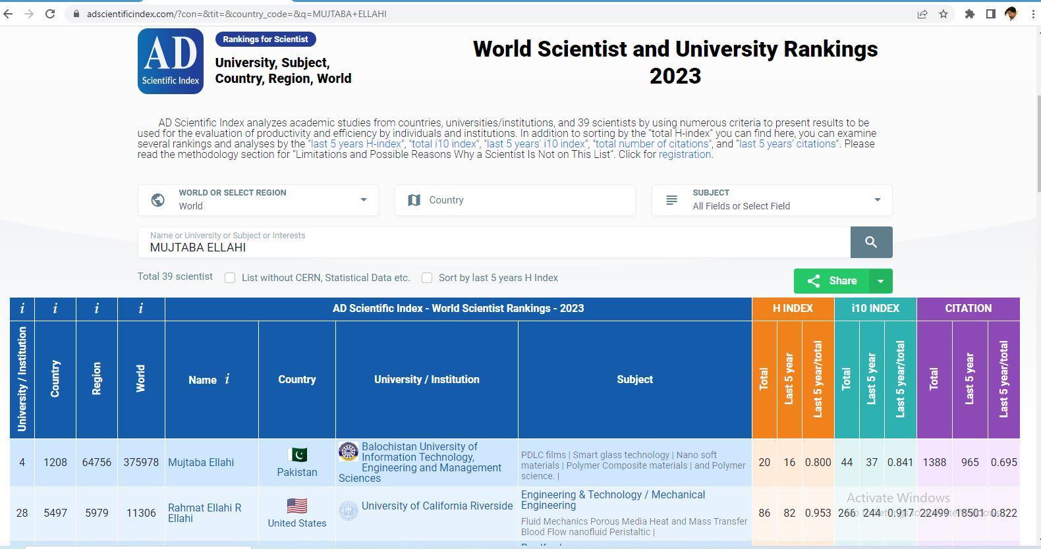Viewport: 1041px width, 549px height.
Task: Open Rahmat Ellahi R Ellahi profile link
Action: 205,513
